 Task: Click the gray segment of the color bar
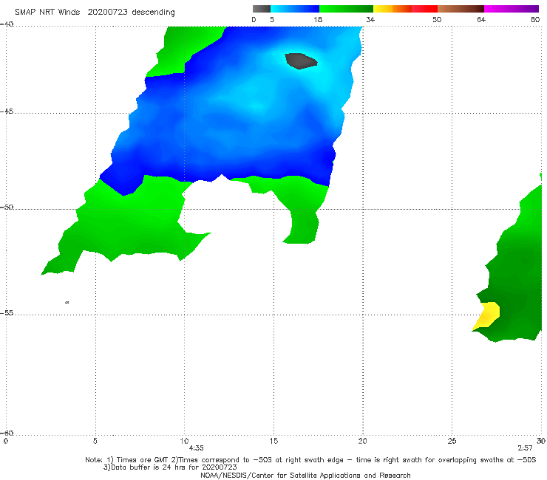click(x=261, y=9)
